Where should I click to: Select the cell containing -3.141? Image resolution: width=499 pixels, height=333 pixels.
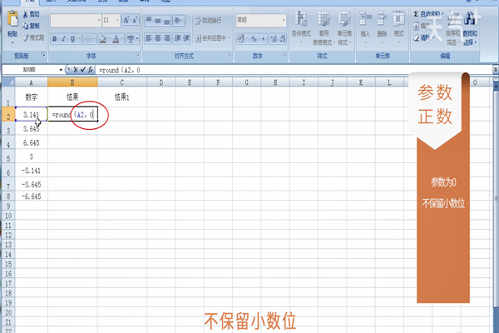point(32,171)
